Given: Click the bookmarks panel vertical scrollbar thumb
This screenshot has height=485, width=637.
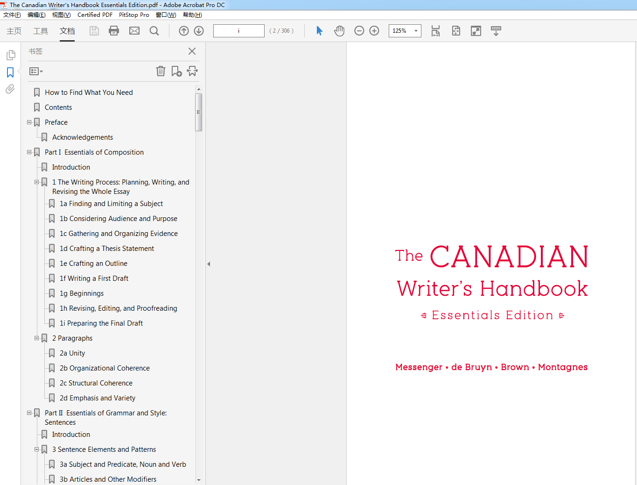Looking at the screenshot, I should point(199,112).
